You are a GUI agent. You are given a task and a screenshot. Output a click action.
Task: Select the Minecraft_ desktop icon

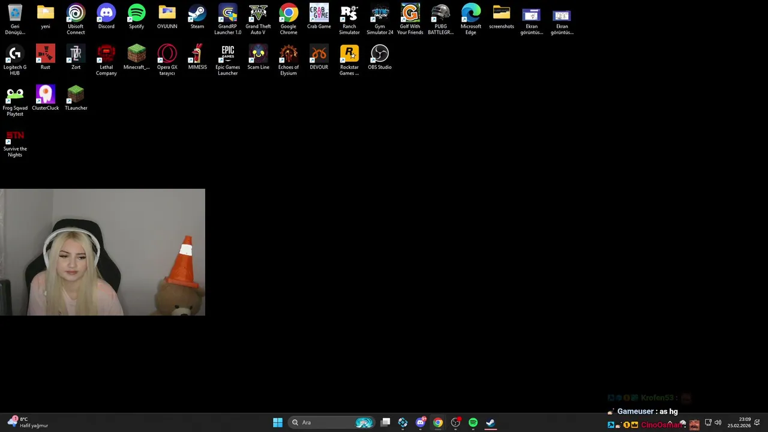pyautogui.click(x=136, y=58)
